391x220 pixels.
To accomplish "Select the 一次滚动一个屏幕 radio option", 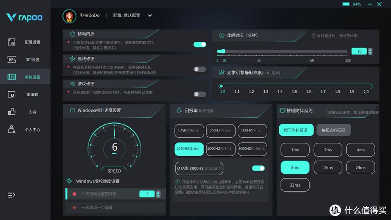I will click(74, 207).
